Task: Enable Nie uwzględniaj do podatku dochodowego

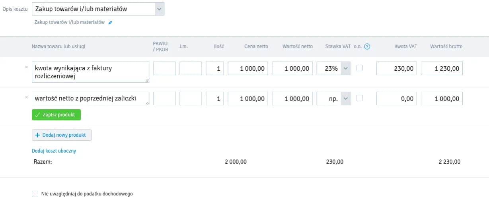Action: click(x=35, y=194)
